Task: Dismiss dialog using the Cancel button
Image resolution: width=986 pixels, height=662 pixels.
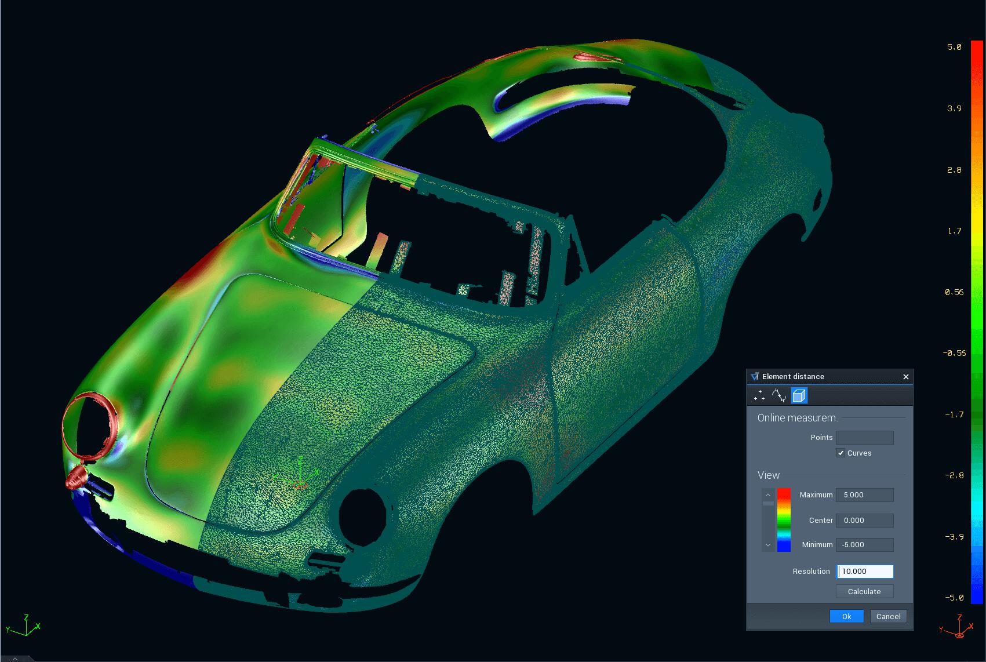Action: pyautogui.click(x=888, y=616)
